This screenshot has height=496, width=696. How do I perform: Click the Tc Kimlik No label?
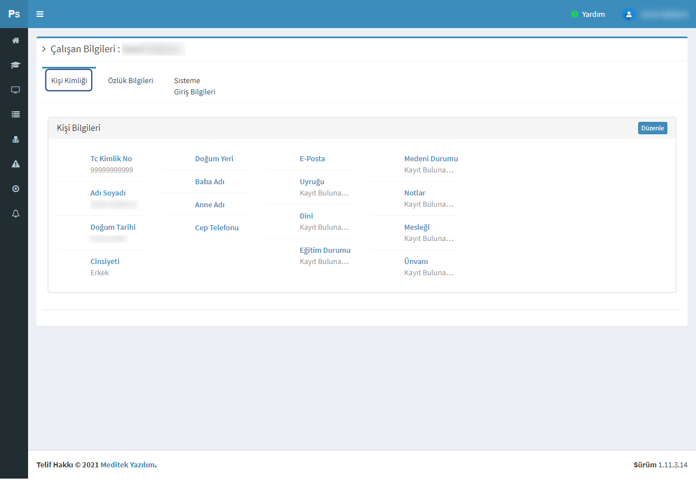tap(111, 158)
